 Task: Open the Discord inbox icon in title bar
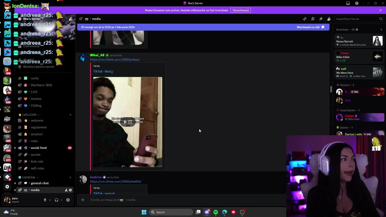[348, 3]
